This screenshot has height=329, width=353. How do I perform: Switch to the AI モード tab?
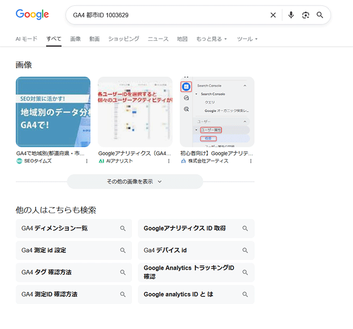coord(27,39)
